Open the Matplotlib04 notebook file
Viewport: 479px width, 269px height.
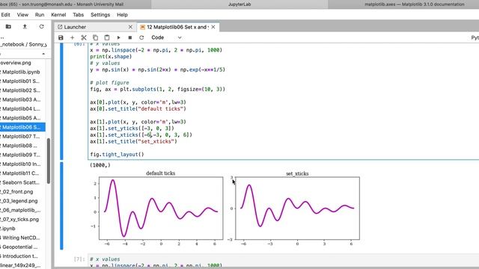tap(22, 108)
